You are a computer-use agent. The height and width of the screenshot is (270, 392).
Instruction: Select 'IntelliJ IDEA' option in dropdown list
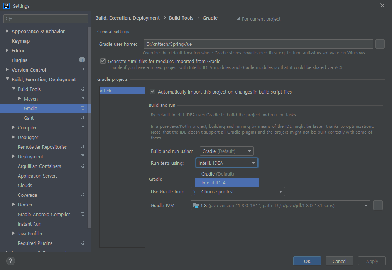click(227, 183)
